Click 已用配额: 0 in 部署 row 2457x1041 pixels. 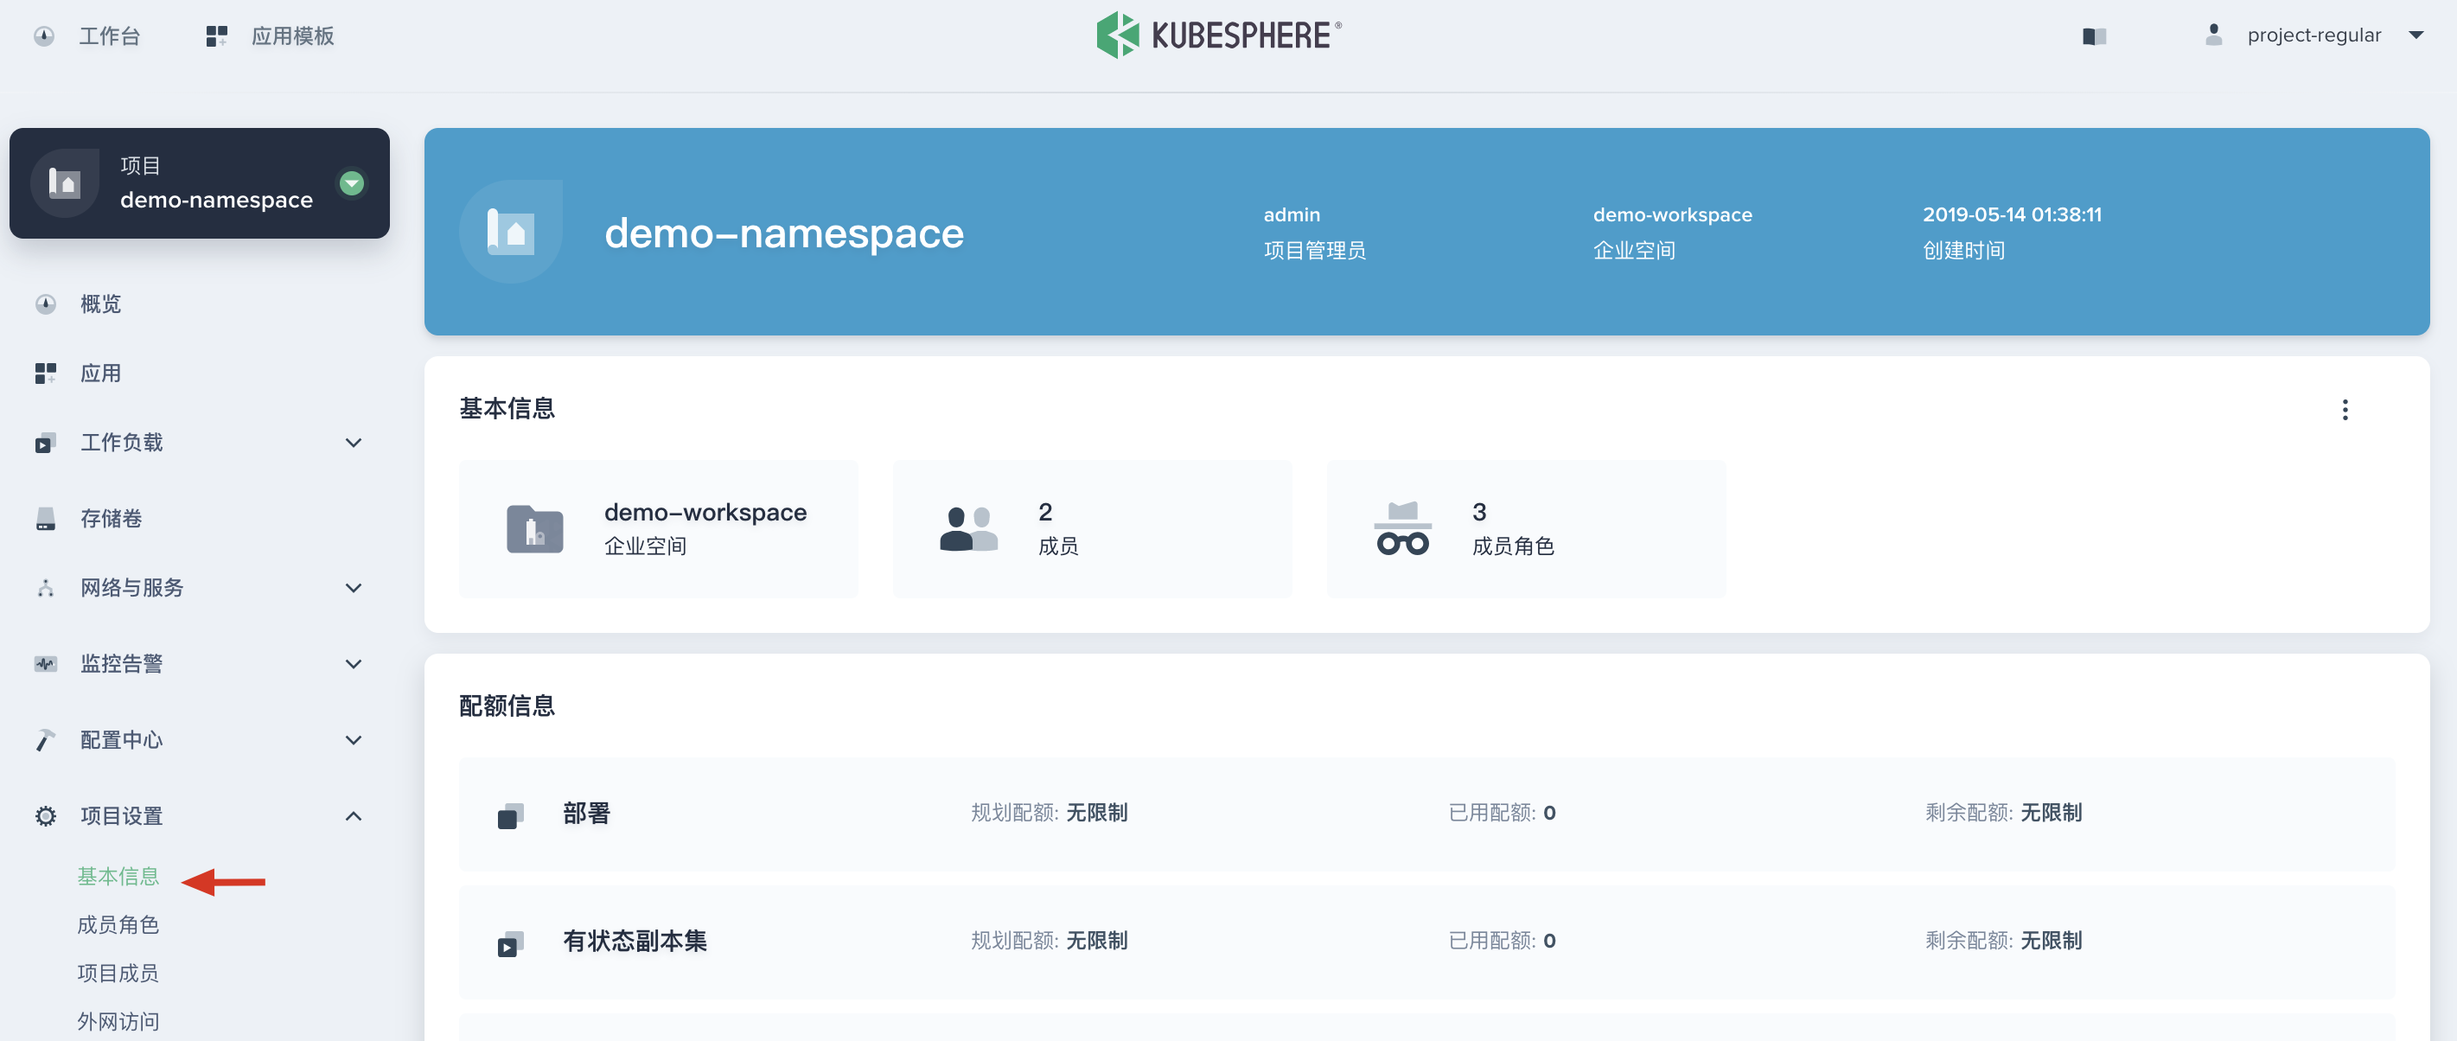[1502, 813]
